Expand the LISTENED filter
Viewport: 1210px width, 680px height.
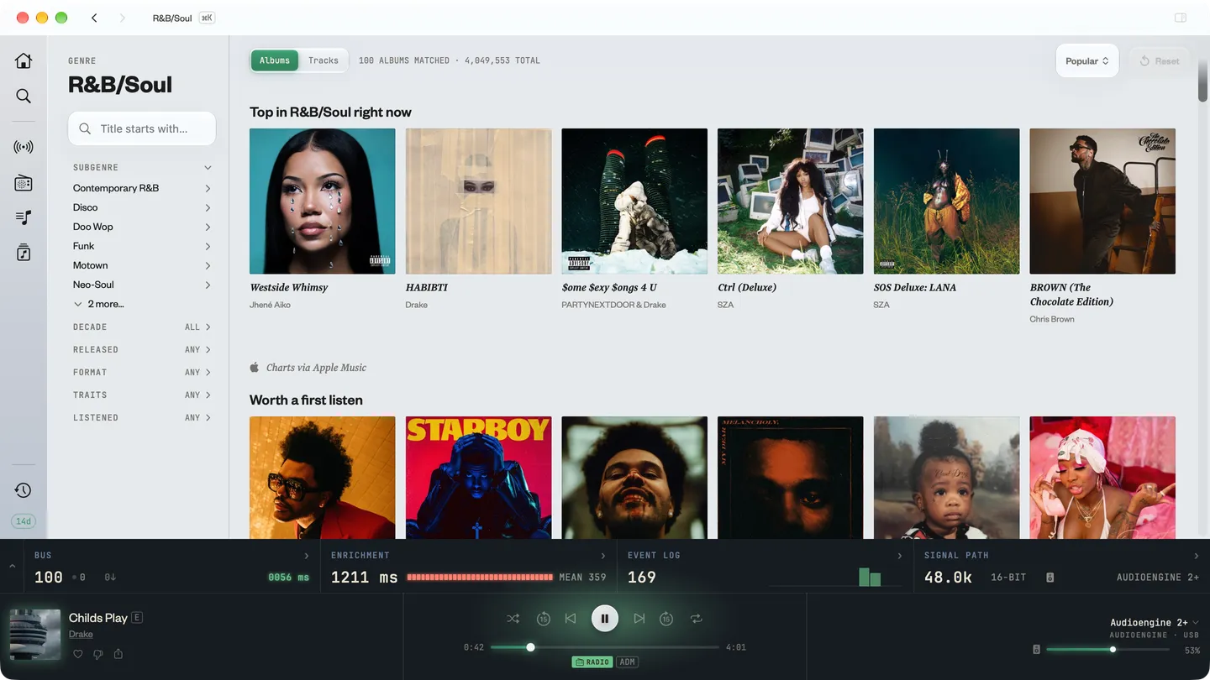(142, 417)
